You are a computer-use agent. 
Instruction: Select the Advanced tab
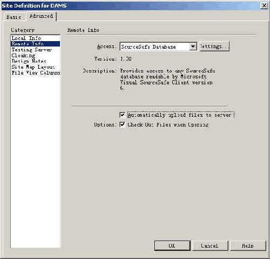coord(41,16)
